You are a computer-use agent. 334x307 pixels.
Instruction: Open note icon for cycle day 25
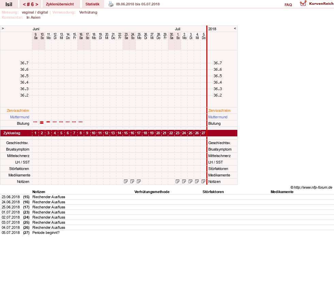pos(190,182)
